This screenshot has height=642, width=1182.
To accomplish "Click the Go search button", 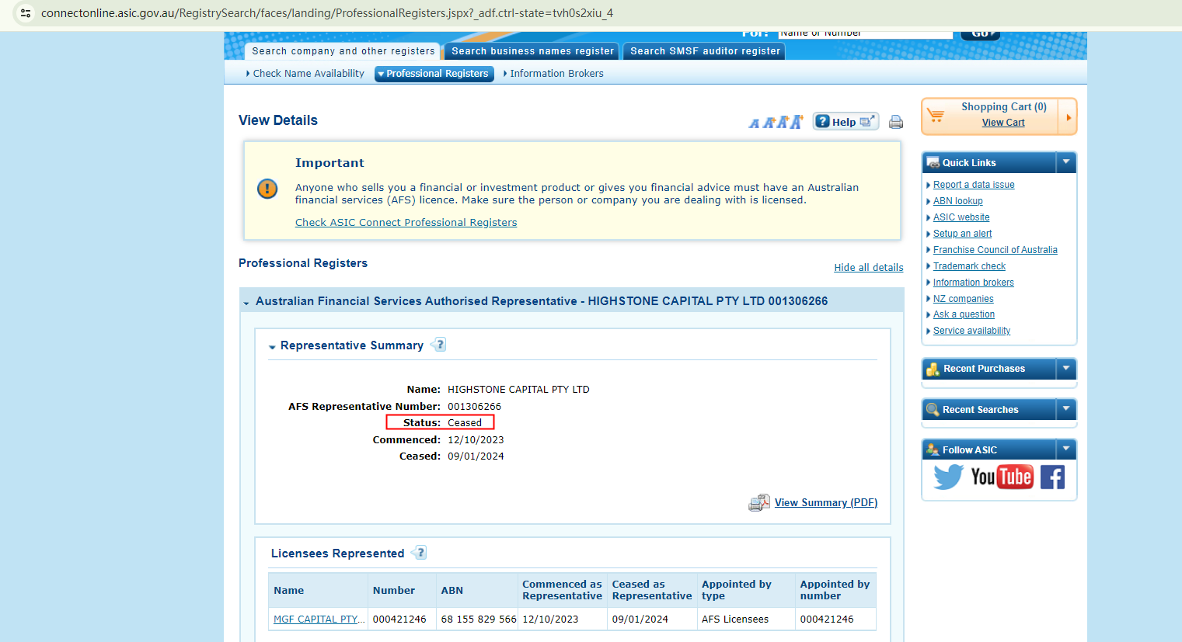I will pos(980,35).
